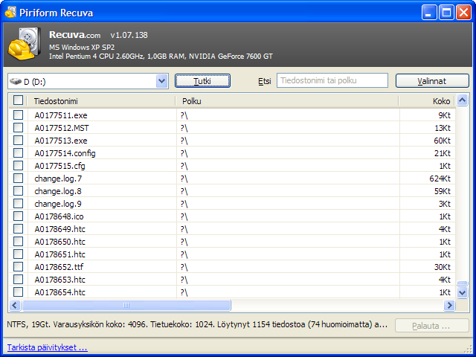Select file name A0178648.ico

[x=59, y=216]
